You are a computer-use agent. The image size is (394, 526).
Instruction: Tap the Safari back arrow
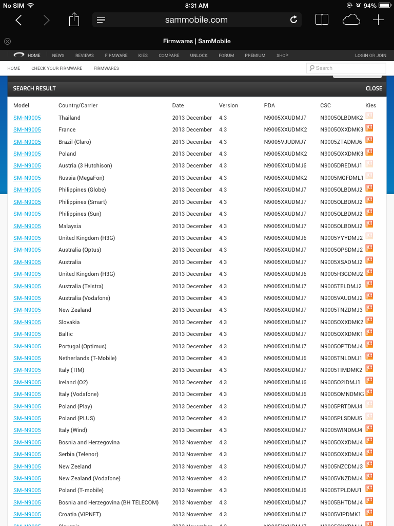click(19, 20)
